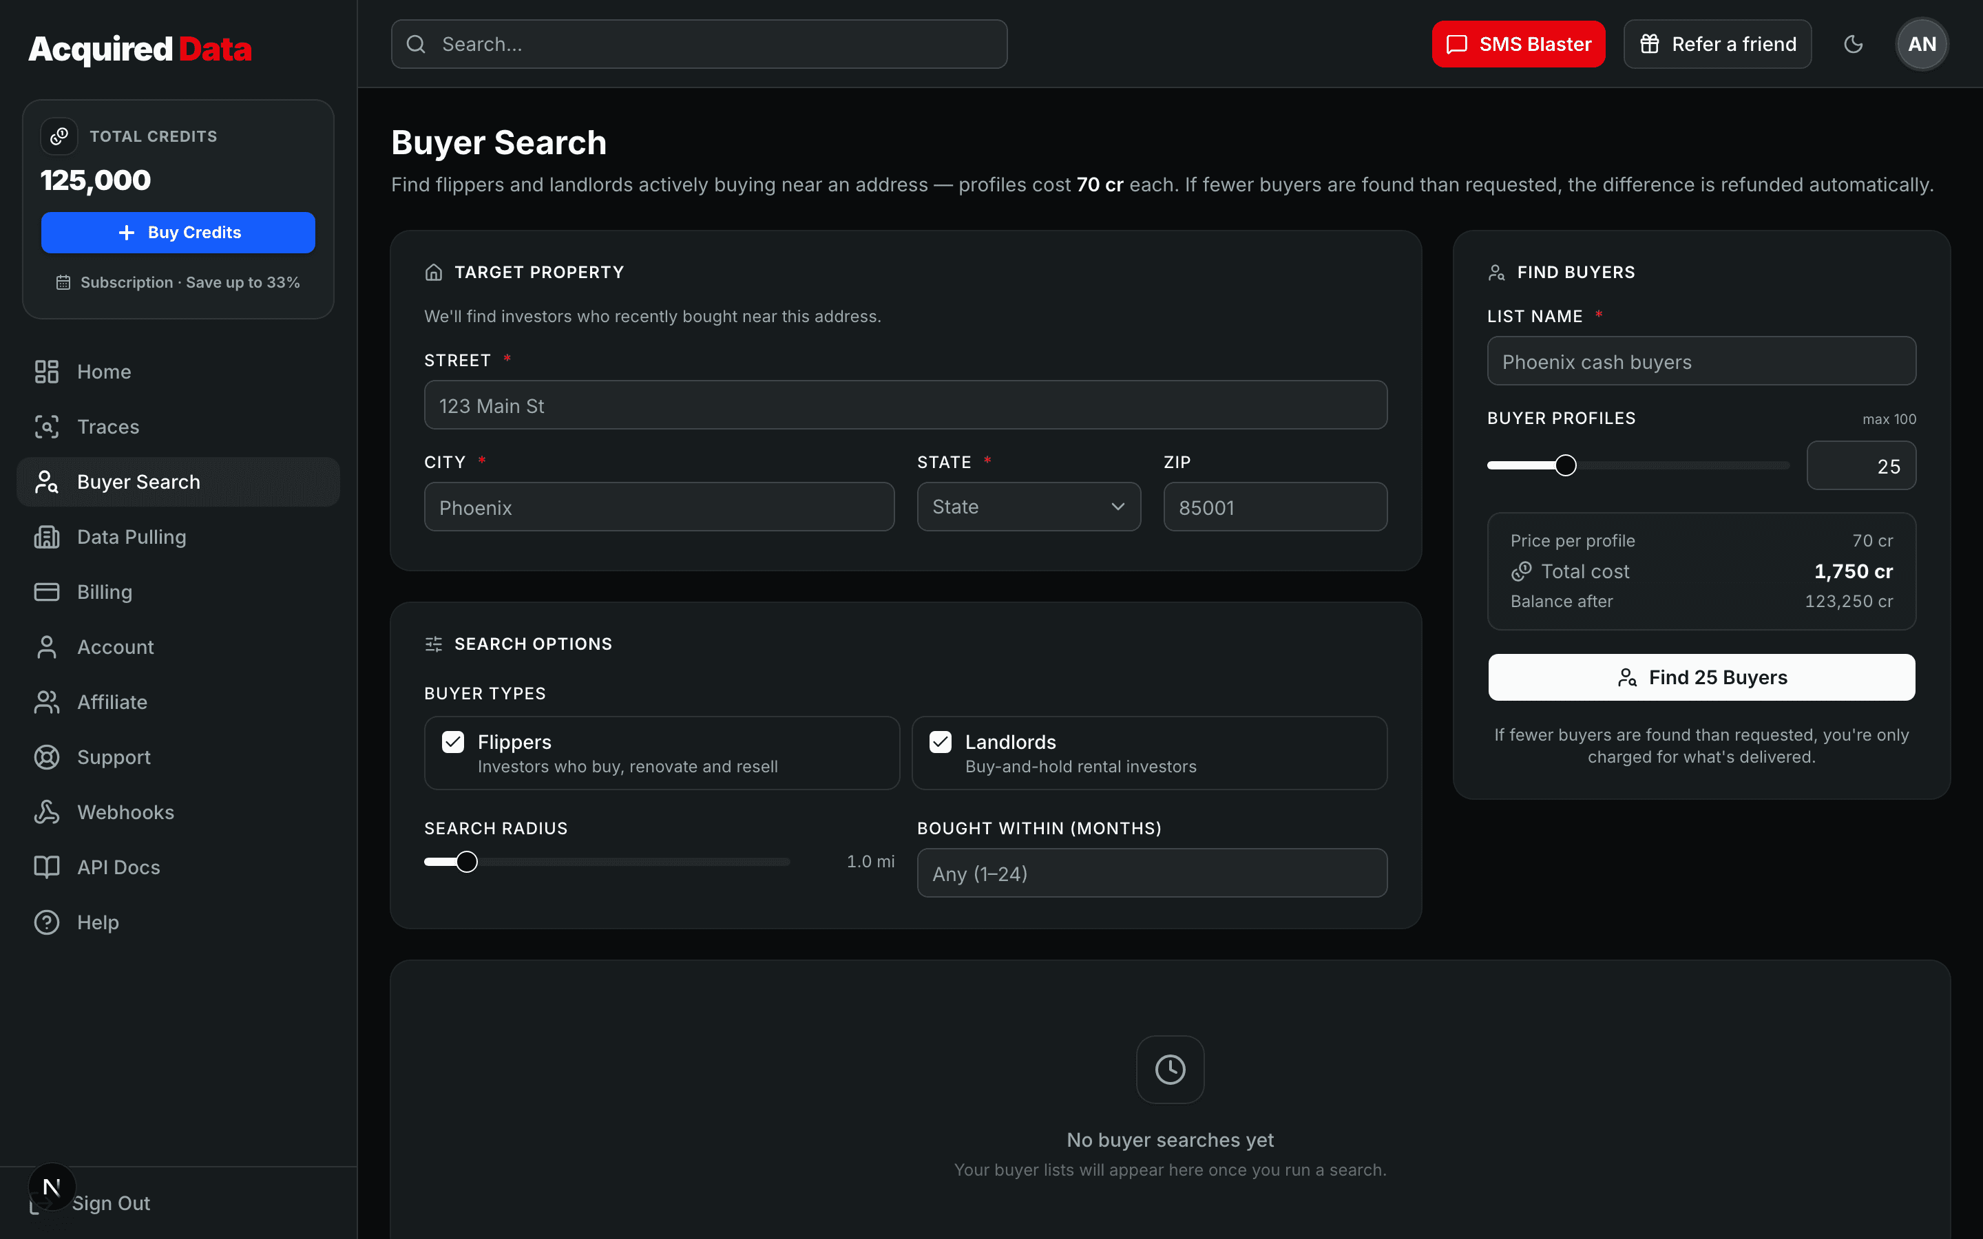Screen dimensions: 1983x1239
Task: Click the Help question mark icon
Action: [x=47, y=922]
